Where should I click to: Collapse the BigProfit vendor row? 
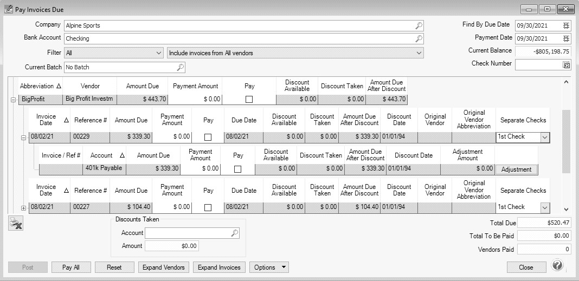pyautogui.click(x=14, y=100)
